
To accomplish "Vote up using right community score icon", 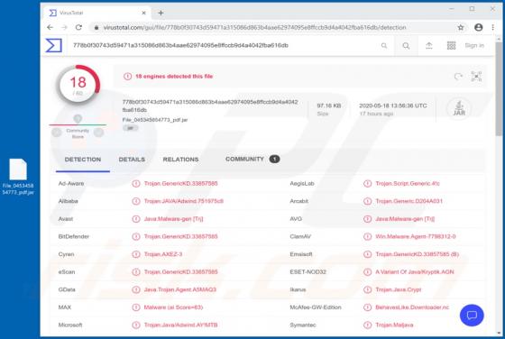I will tap(98, 133).
